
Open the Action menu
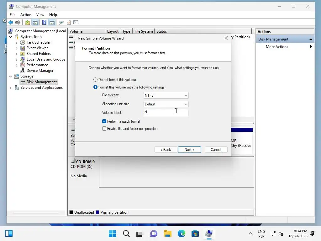pos(26,14)
